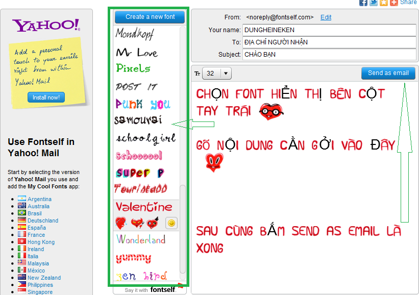
Task: Select the pink Schoooool font
Action: coord(139,155)
